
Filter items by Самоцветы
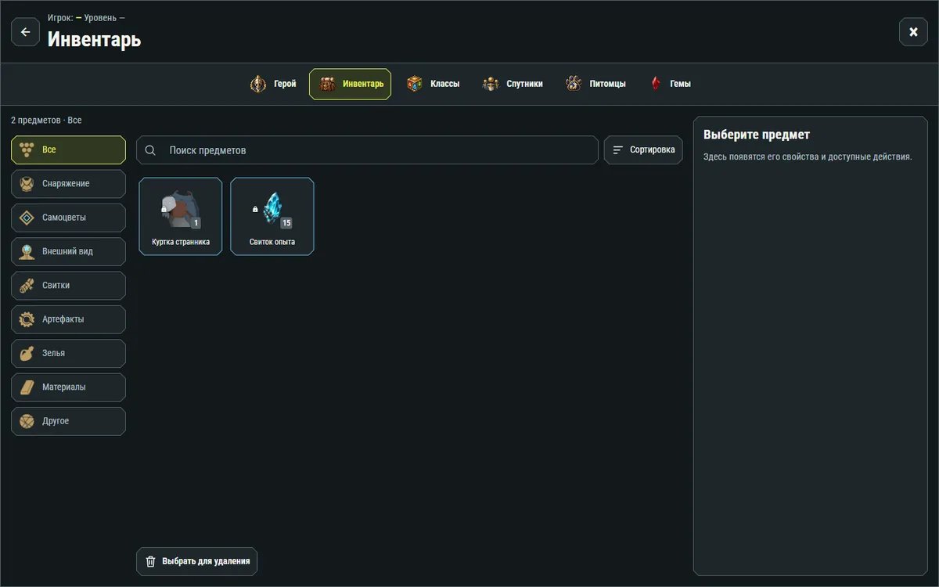[x=68, y=218]
